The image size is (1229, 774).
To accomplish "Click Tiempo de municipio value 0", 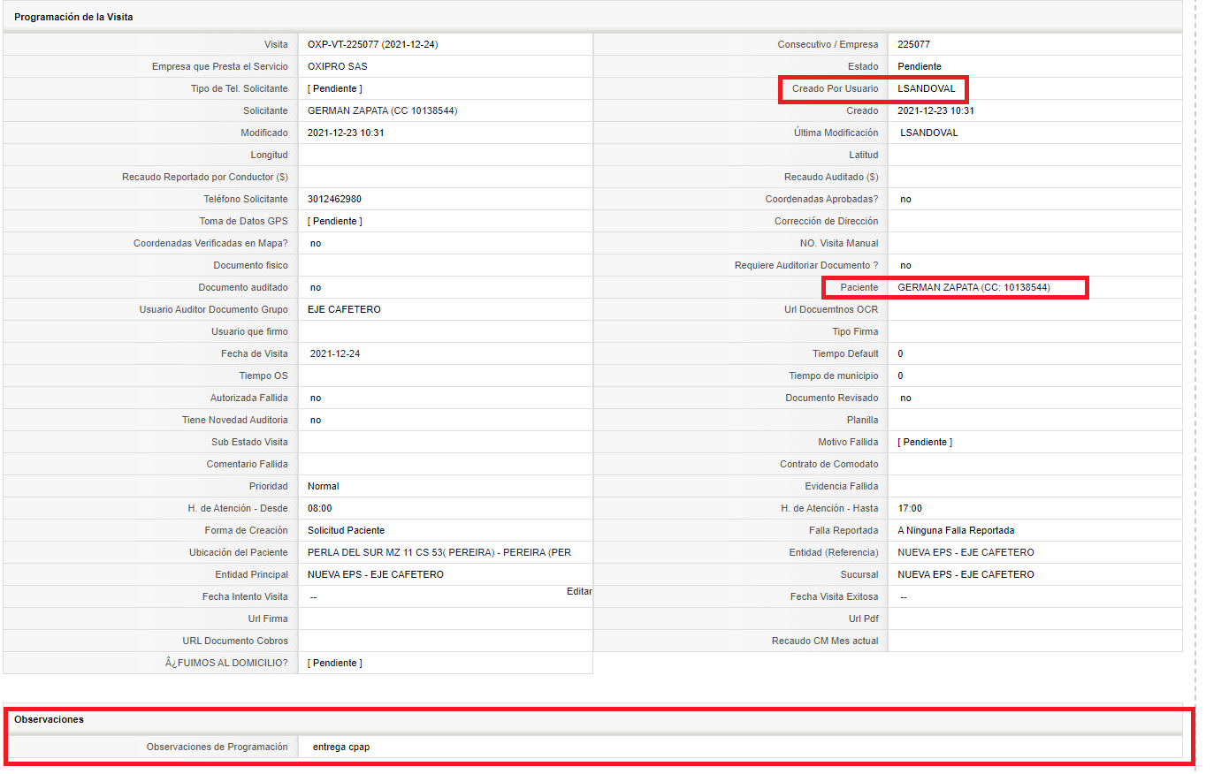I will [900, 376].
